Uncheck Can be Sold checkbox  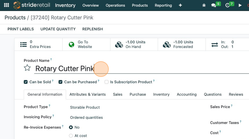26,82
